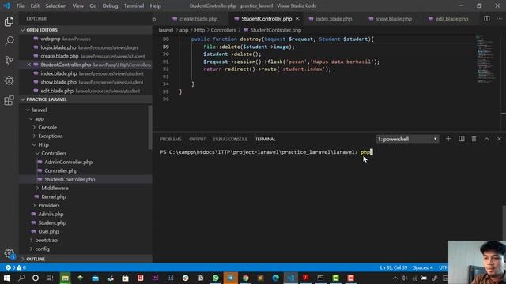Expand the config folder
Viewport: 506px width, 284px height.
tap(42, 249)
